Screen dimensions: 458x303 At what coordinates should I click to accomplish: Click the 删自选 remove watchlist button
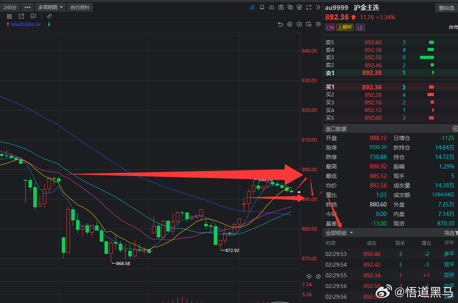tap(447, 8)
